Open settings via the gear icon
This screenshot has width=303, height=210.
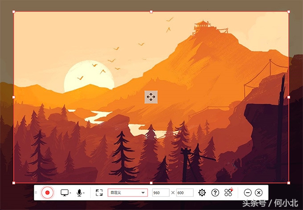click(x=202, y=193)
